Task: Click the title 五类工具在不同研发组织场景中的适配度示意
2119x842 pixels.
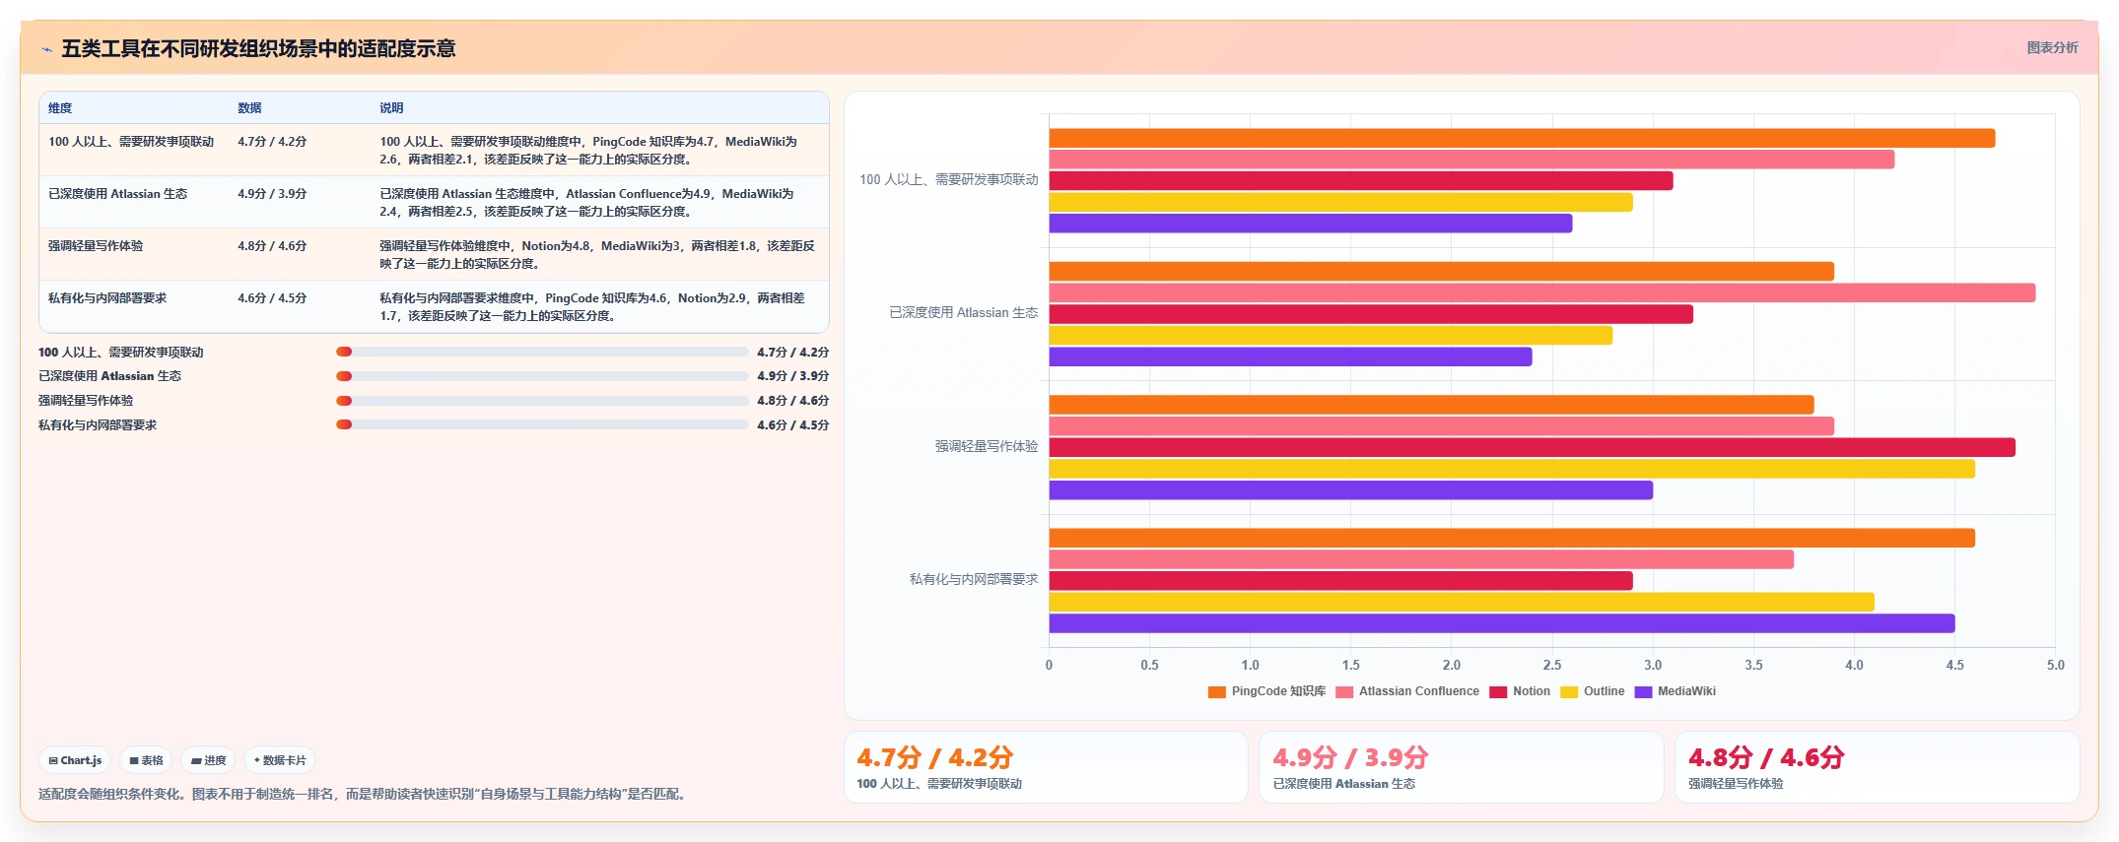Action: tap(258, 48)
